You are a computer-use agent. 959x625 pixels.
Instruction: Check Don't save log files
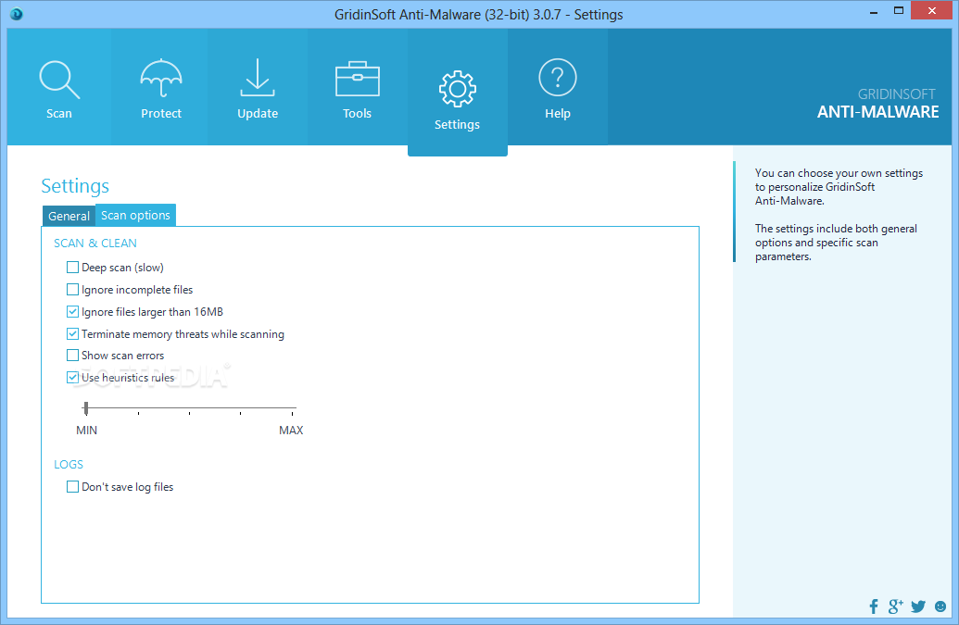(x=73, y=486)
